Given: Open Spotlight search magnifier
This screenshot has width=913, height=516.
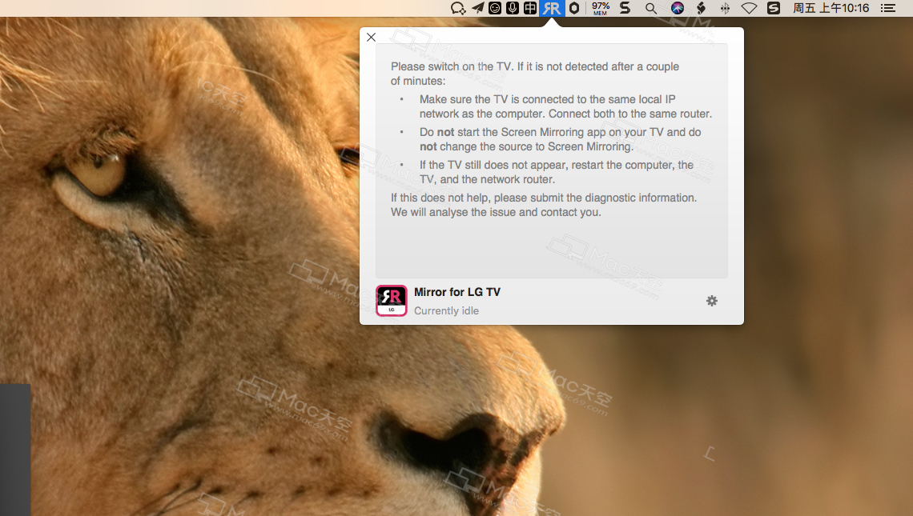Looking at the screenshot, I should [x=651, y=8].
